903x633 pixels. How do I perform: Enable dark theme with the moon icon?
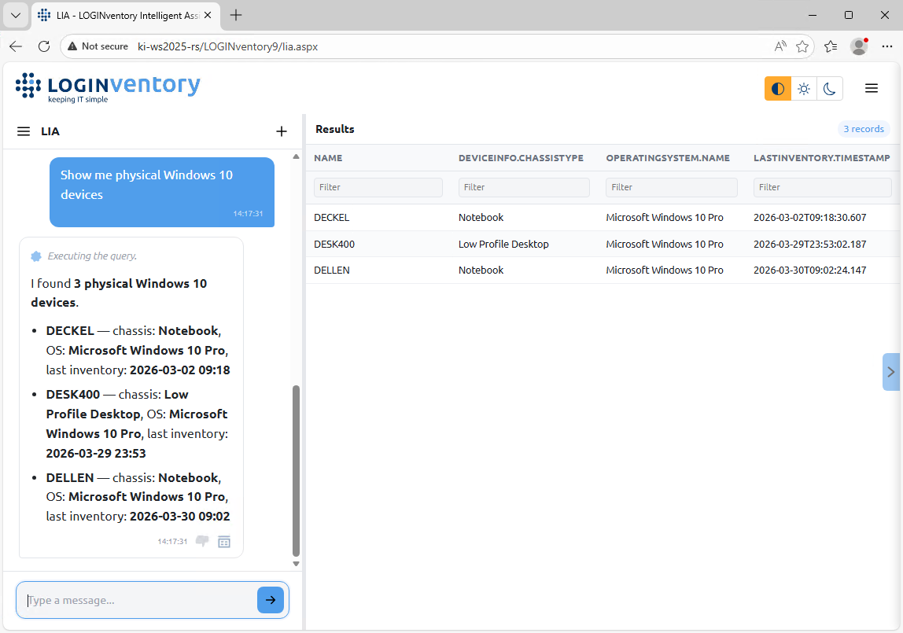click(829, 89)
